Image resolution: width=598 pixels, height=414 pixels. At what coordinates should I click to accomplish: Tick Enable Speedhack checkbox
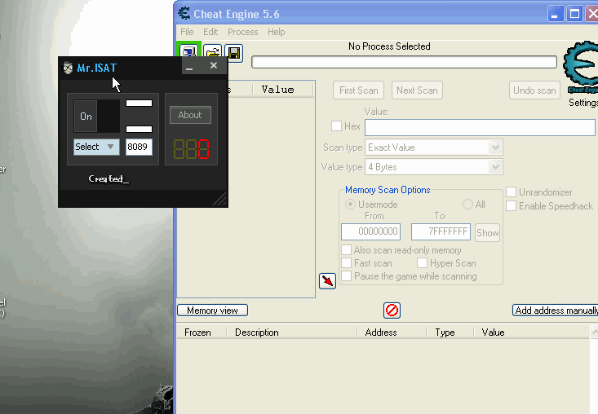[511, 206]
